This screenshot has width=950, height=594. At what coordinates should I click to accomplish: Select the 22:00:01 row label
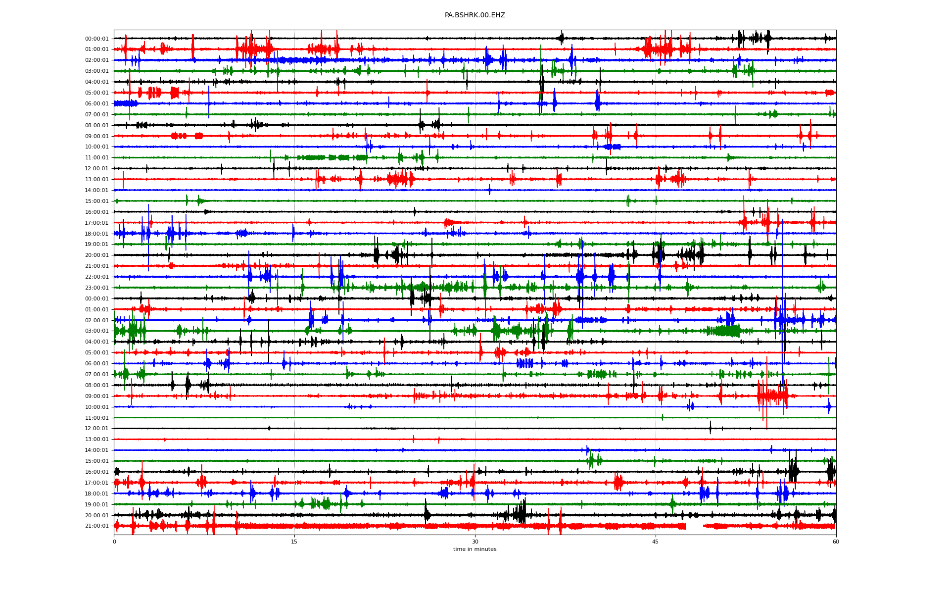click(96, 277)
